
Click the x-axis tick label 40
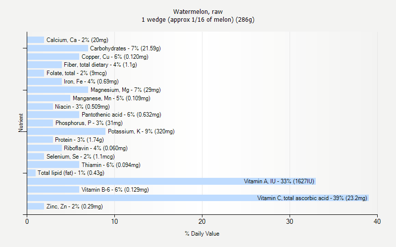click(377, 221)
